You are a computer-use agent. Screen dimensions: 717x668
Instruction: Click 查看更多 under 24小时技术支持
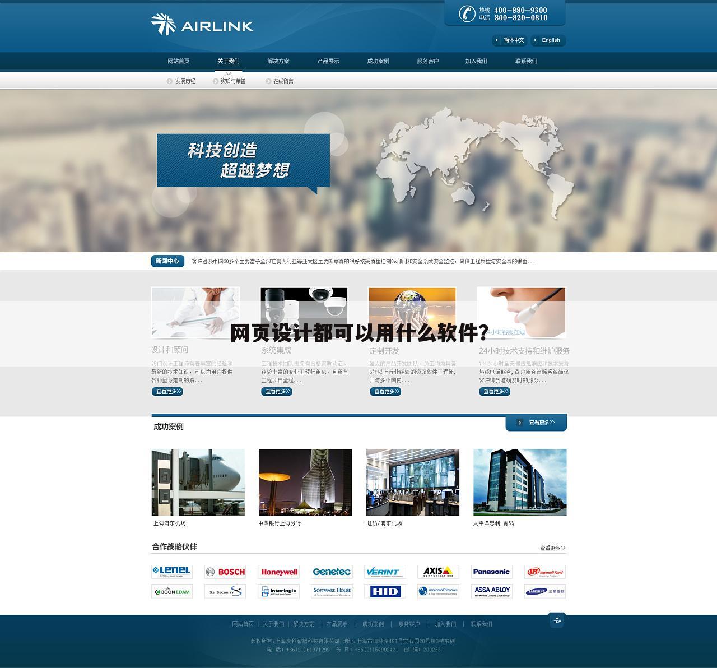(x=495, y=391)
